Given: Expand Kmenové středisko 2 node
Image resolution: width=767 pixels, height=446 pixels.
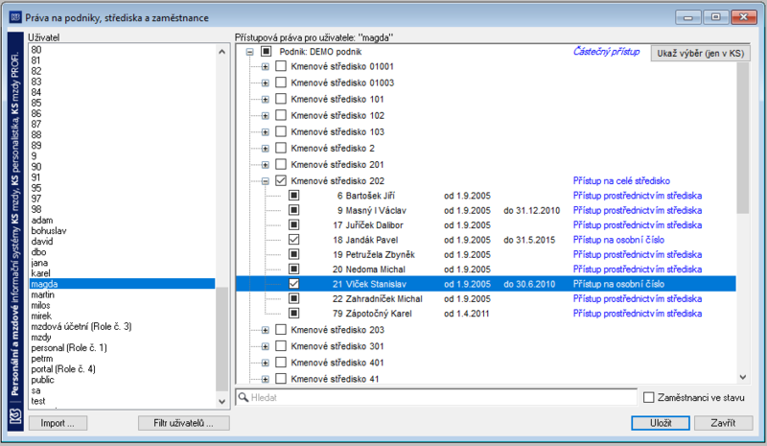Looking at the screenshot, I should click(266, 149).
